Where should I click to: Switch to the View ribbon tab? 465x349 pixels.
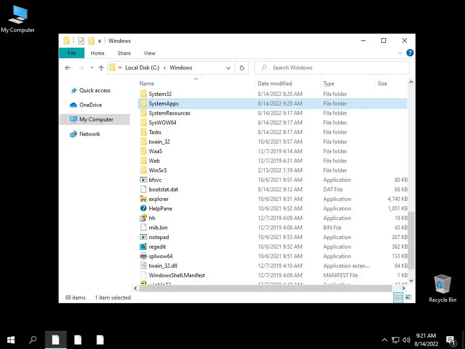click(x=149, y=53)
